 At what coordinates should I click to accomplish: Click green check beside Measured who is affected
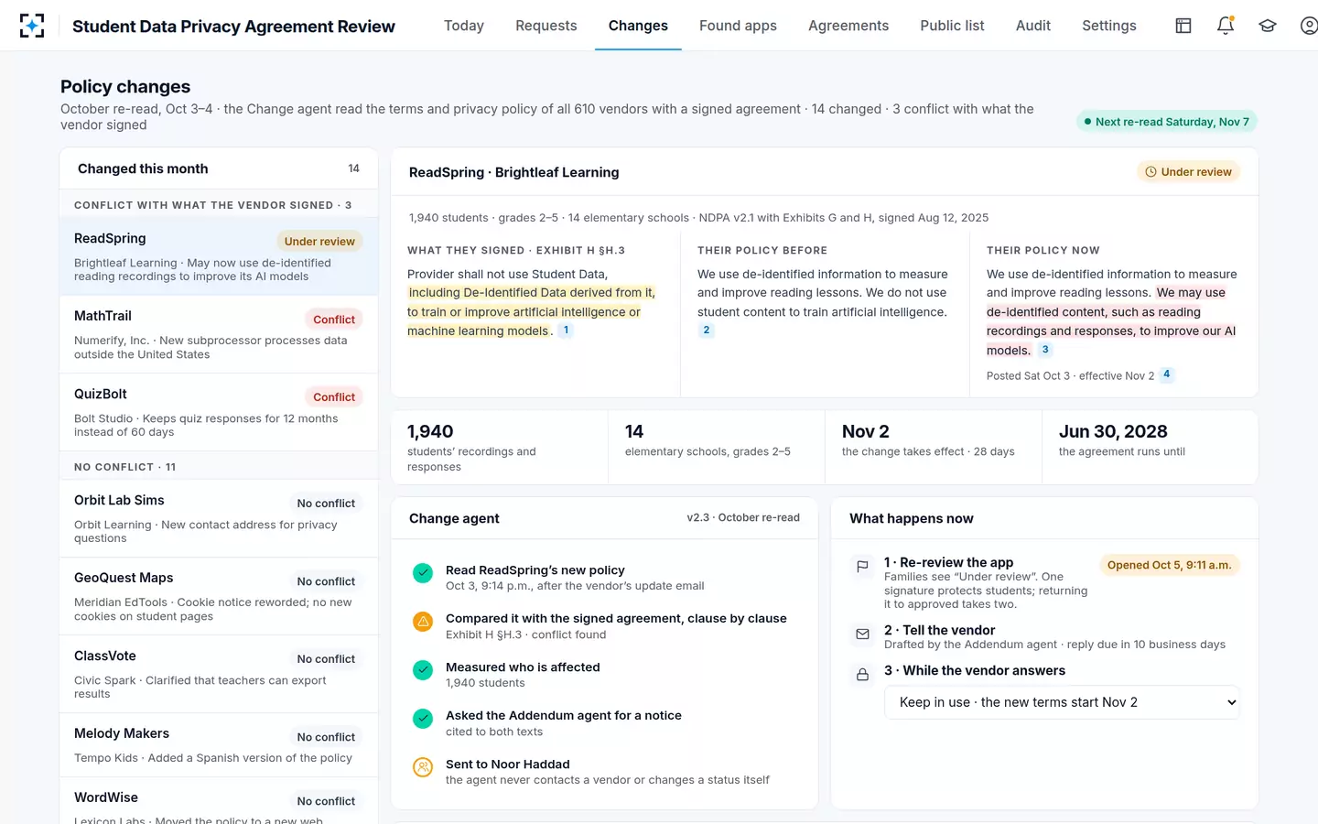point(423,670)
